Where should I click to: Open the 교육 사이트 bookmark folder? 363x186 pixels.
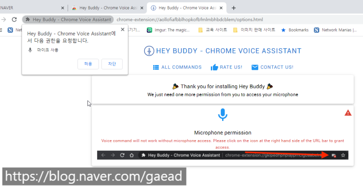click(x=213, y=30)
